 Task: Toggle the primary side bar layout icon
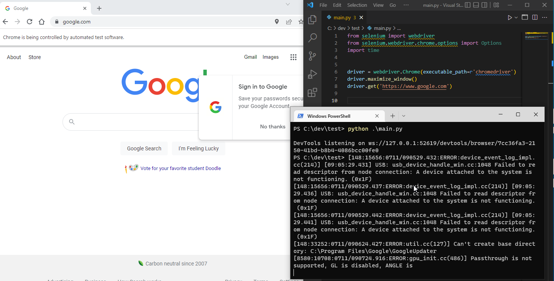point(468,5)
